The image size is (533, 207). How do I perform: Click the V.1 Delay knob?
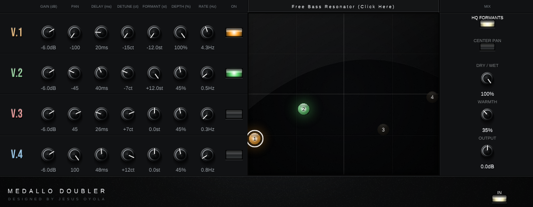coord(101,32)
